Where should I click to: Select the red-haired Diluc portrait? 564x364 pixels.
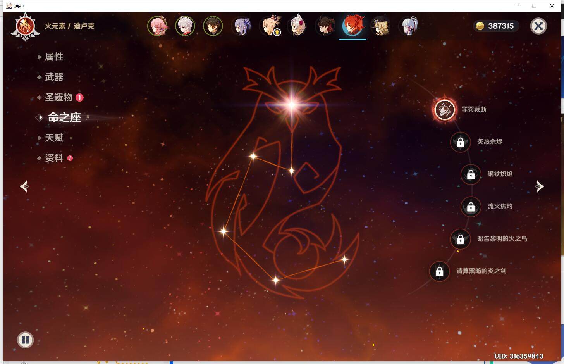[x=352, y=26]
